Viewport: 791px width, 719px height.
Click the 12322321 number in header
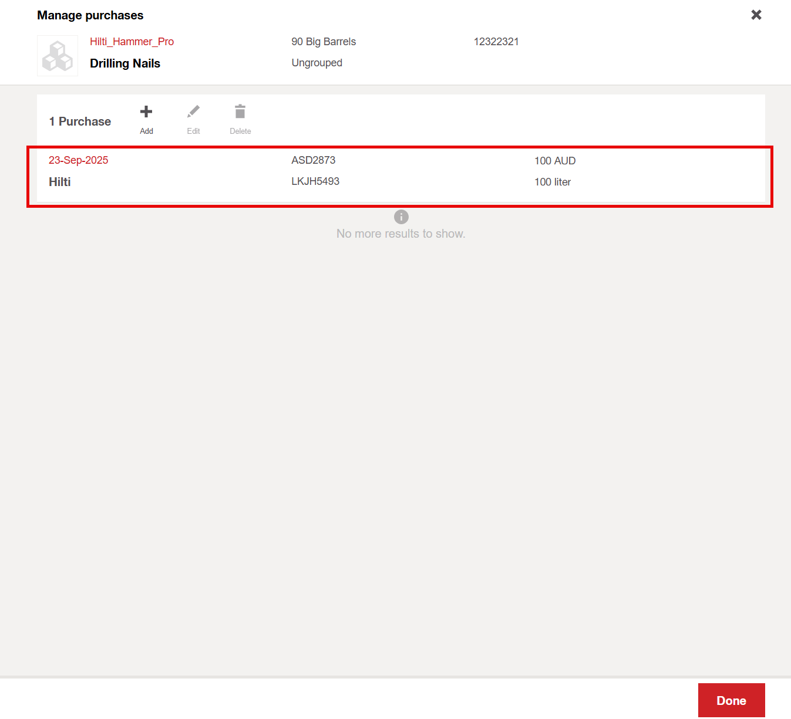[496, 42]
